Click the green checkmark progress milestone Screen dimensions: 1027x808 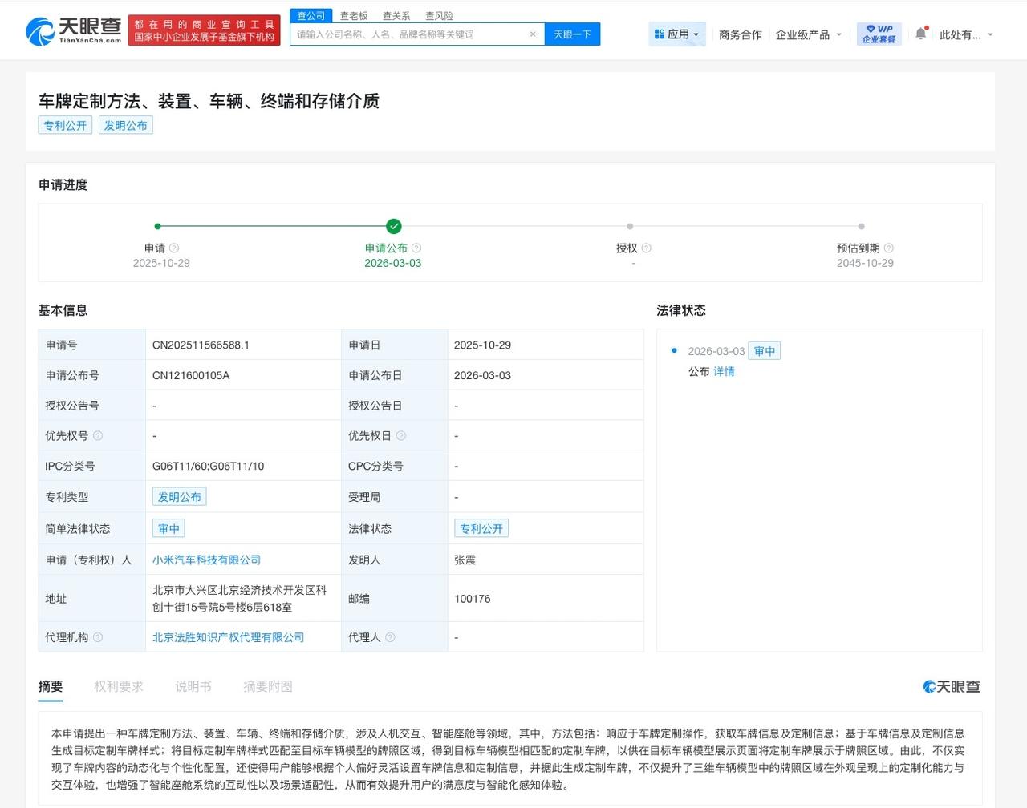coord(393,226)
